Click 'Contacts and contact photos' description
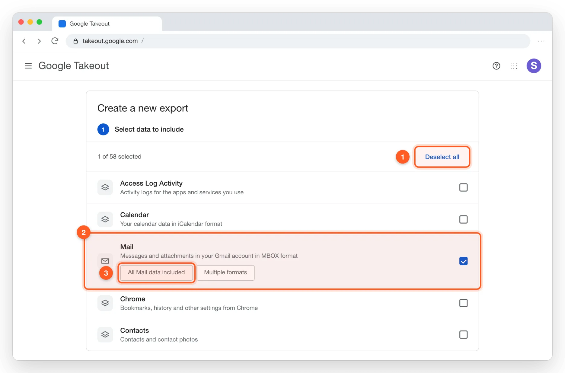Viewport: 565px width, 373px height. pyautogui.click(x=159, y=340)
